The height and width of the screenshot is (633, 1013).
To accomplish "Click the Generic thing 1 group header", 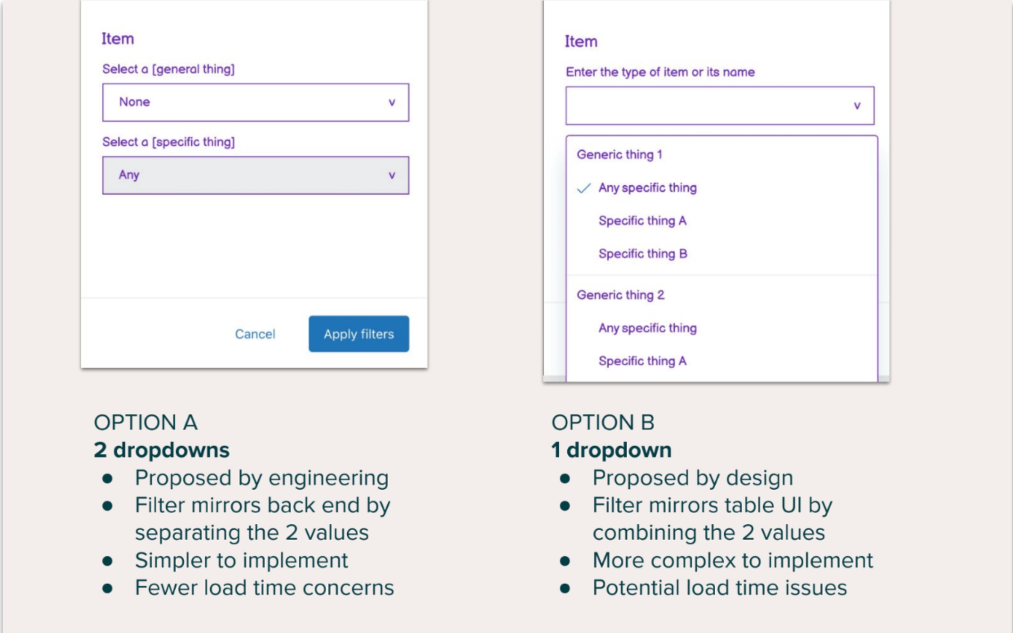I will click(x=620, y=154).
